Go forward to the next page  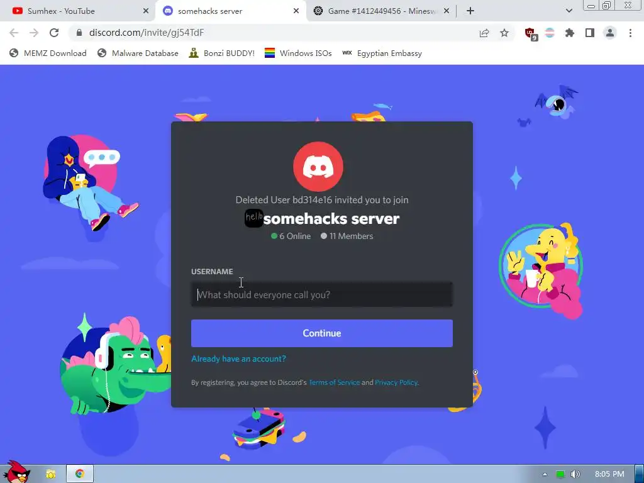(x=34, y=33)
